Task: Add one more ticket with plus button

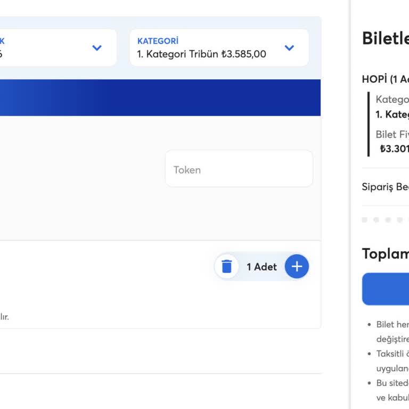Action: (x=297, y=266)
